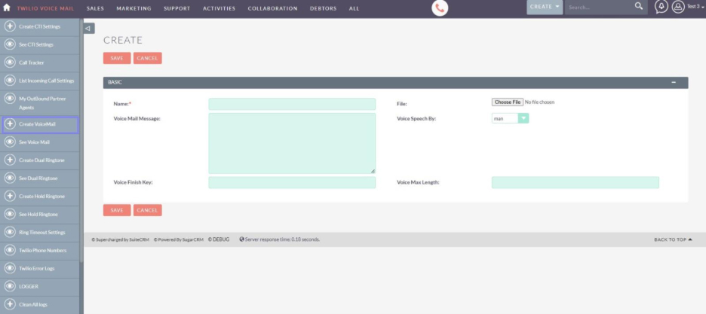Collapse the sidebar with the arrow icon
Viewport: 706px width, 314px height.
pos(89,29)
